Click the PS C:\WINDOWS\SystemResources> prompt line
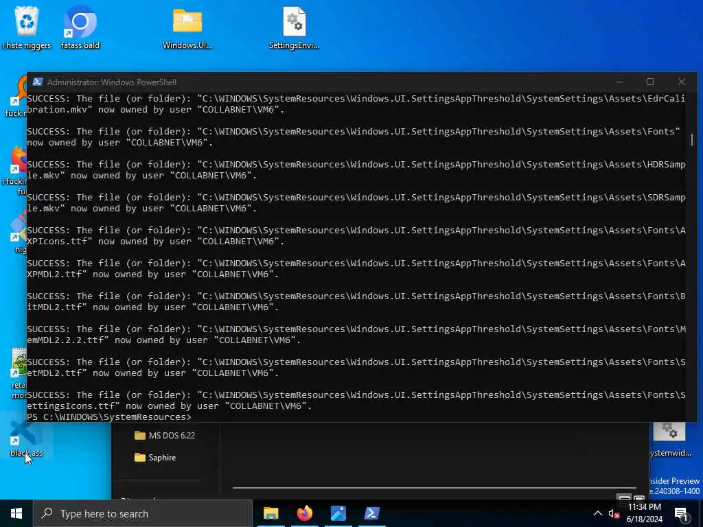This screenshot has width=703, height=527. coord(109,417)
